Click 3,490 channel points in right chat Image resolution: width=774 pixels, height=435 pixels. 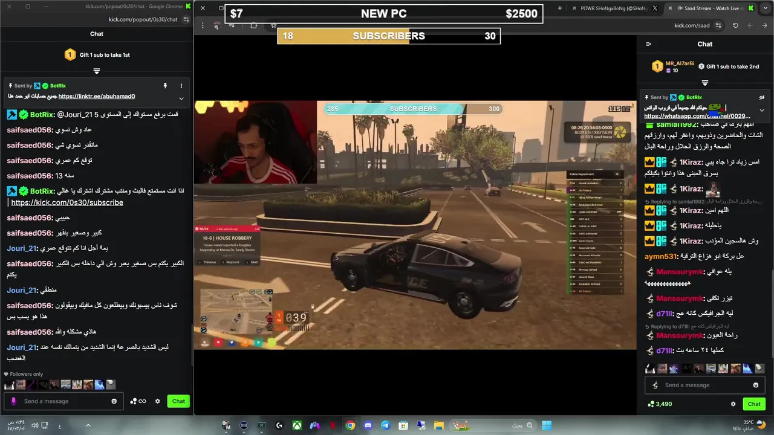[x=660, y=404]
